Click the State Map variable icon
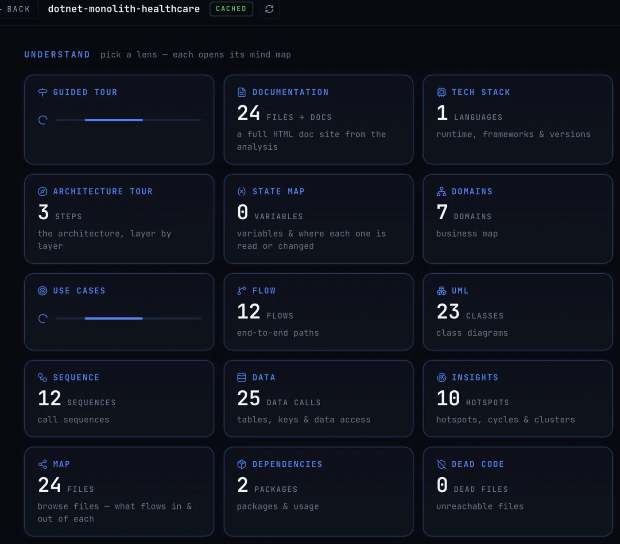The height and width of the screenshot is (544, 620). tap(242, 191)
